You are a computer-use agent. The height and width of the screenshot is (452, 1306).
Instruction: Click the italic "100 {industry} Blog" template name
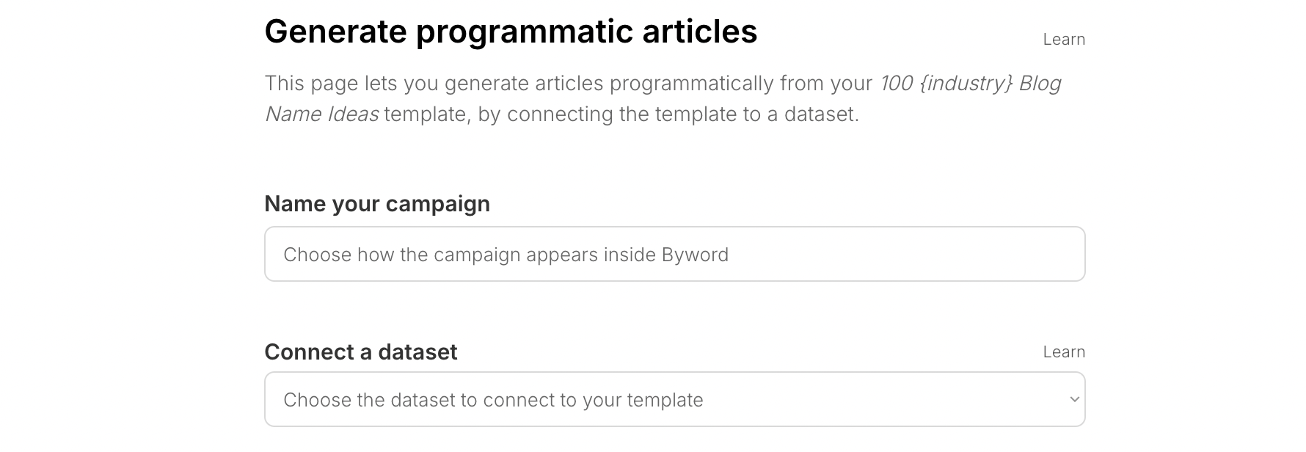click(970, 84)
